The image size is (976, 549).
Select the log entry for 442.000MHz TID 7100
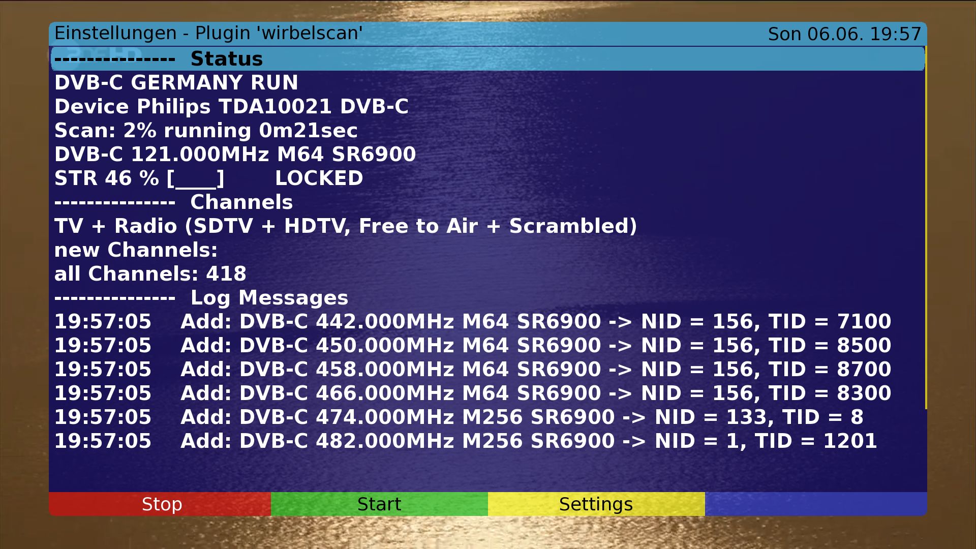pyautogui.click(x=472, y=322)
